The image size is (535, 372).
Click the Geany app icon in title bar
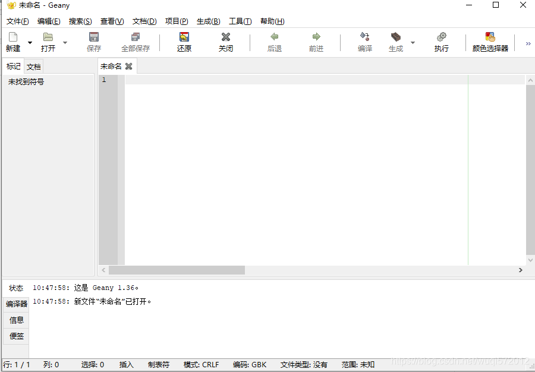(11, 5)
